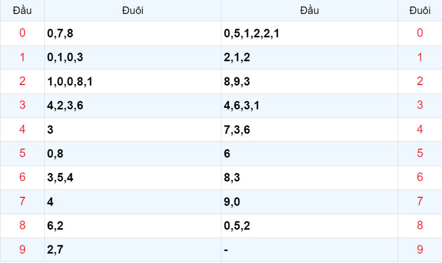Viewport: 442px width, 263px height.
Task: Click the second Đầu column header
Action: tap(309, 10)
